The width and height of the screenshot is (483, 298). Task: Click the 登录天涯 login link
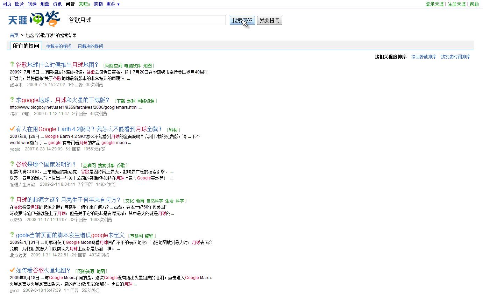click(434, 4)
